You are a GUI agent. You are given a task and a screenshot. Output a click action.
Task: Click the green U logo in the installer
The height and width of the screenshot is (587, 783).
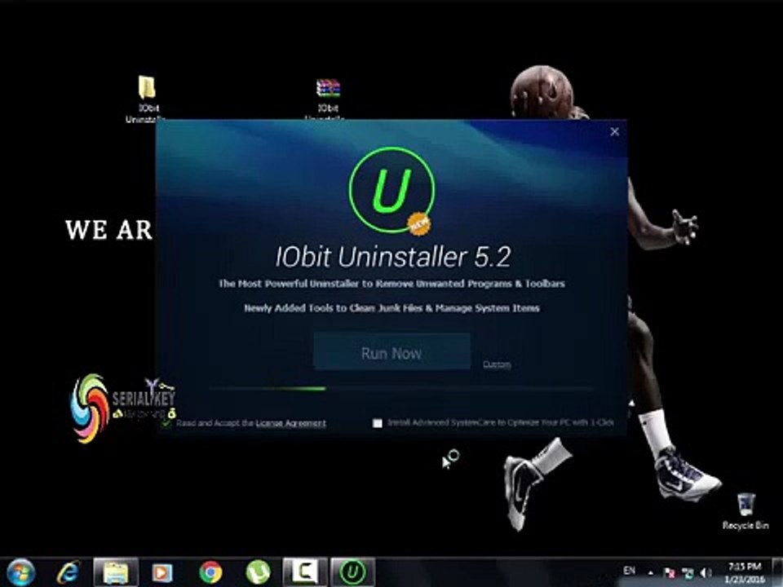[392, 190]
